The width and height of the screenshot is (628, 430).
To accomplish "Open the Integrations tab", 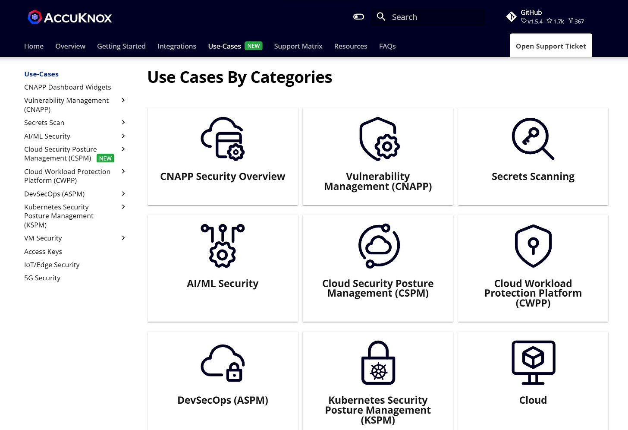I will 177,46.
